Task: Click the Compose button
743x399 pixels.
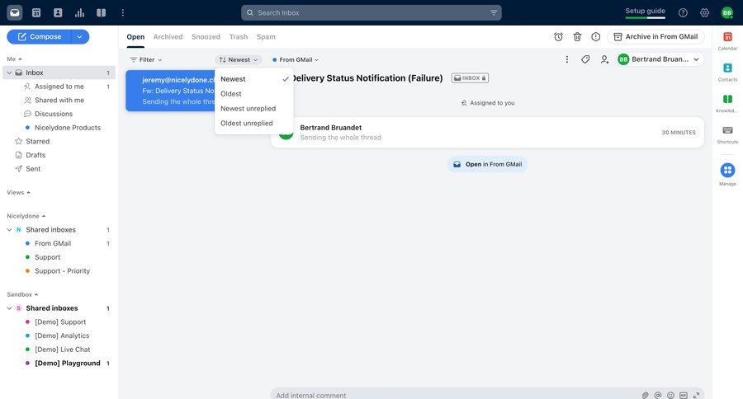Action: pyautogui.click(x=39, y=36)
